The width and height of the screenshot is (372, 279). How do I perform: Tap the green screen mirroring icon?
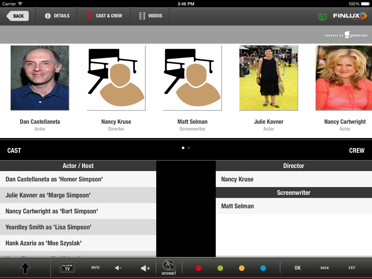[x=322, y=17]
